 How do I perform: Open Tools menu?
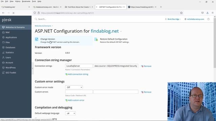click(34, 1)
